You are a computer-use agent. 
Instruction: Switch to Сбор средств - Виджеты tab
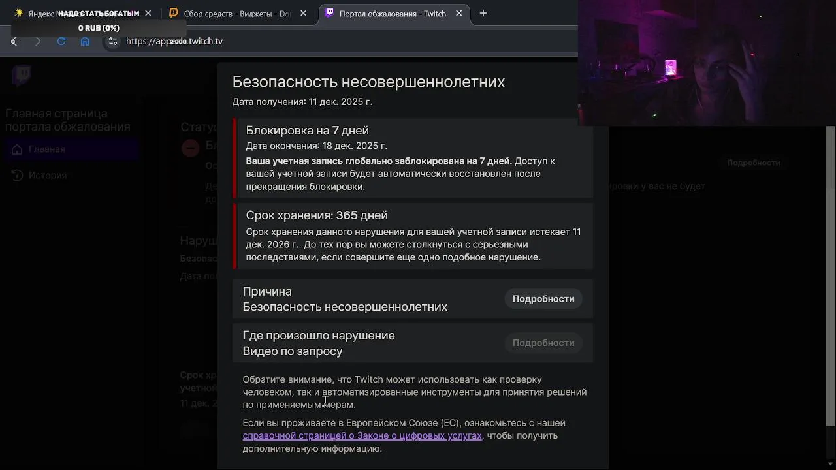238,13
